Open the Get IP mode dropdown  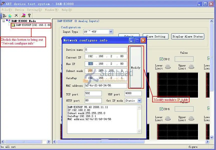tap(139, 101)
